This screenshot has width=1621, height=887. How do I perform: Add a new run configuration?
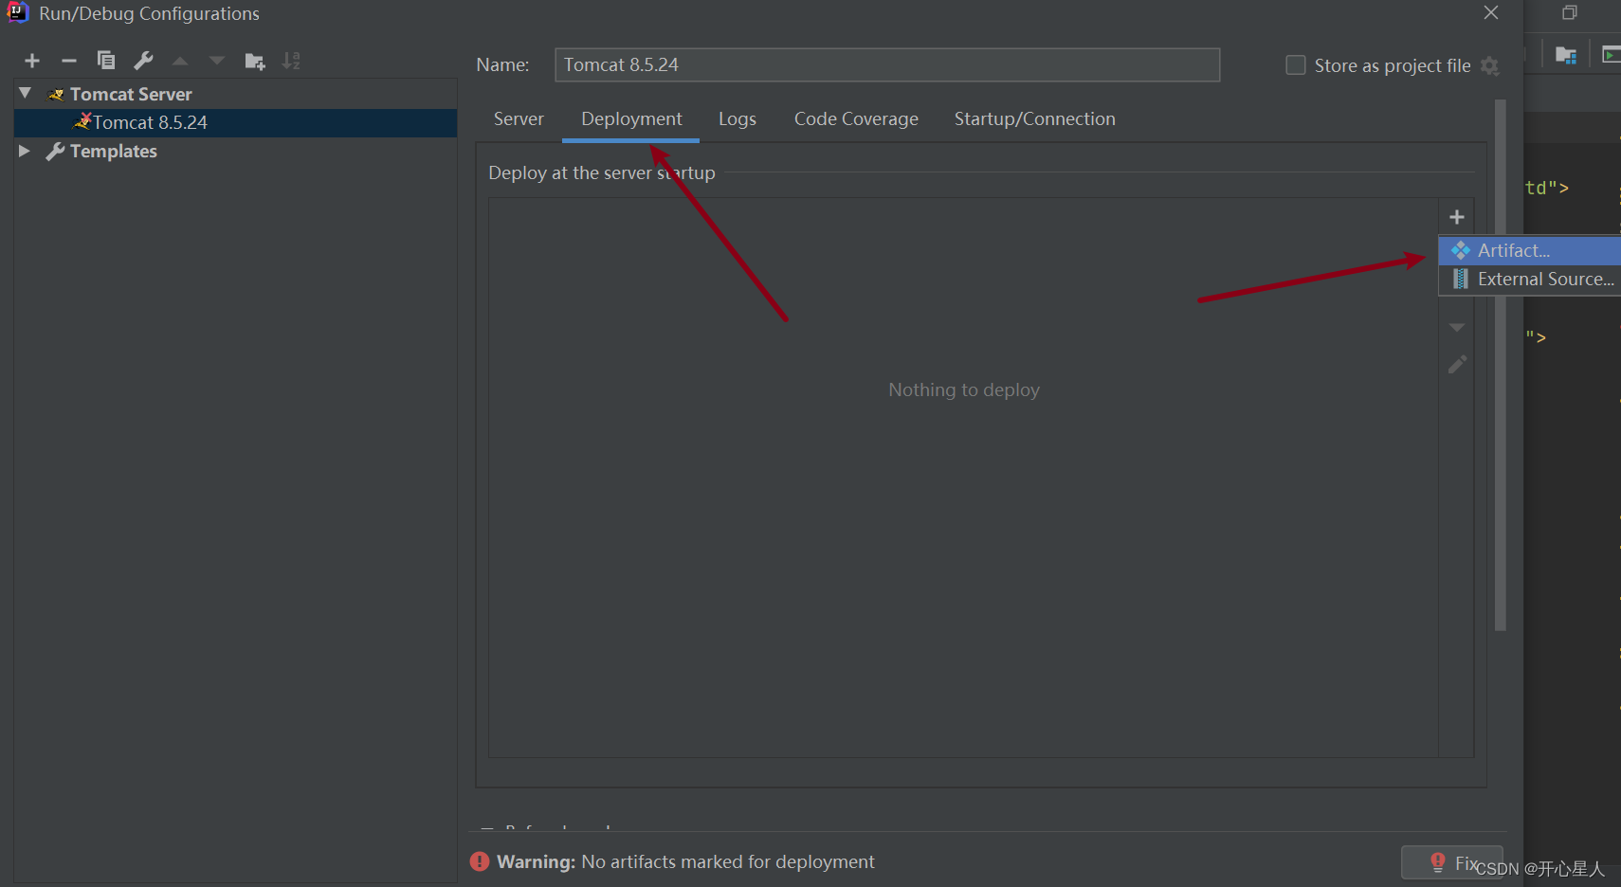pyautogui.click(x=32, y=61)
